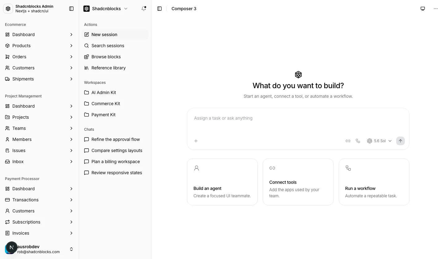
Task: Send the message with the arrow button
Action: tap(400, 141)
